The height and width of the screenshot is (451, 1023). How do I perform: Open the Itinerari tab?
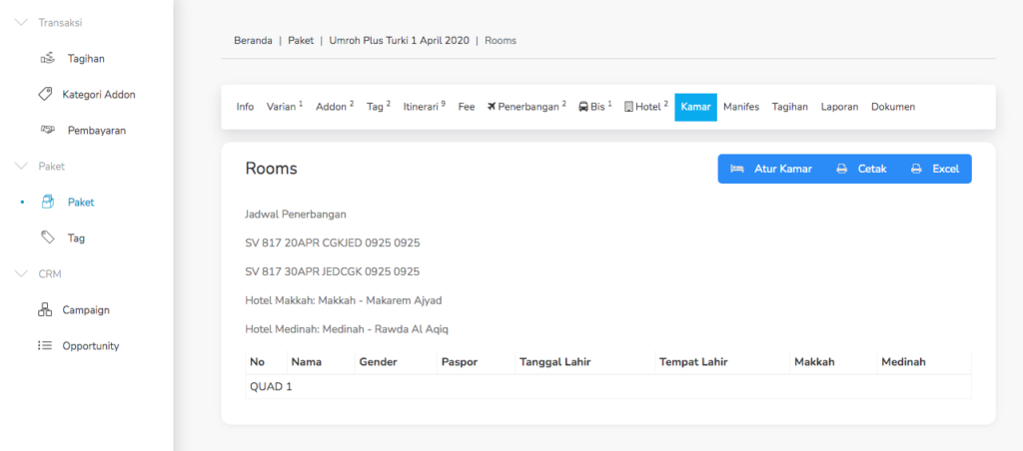[x=424, y=107]
